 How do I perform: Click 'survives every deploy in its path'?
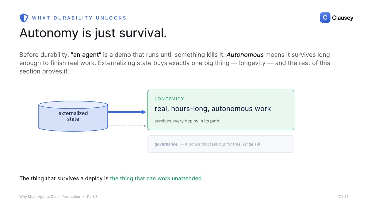point(187,121)
